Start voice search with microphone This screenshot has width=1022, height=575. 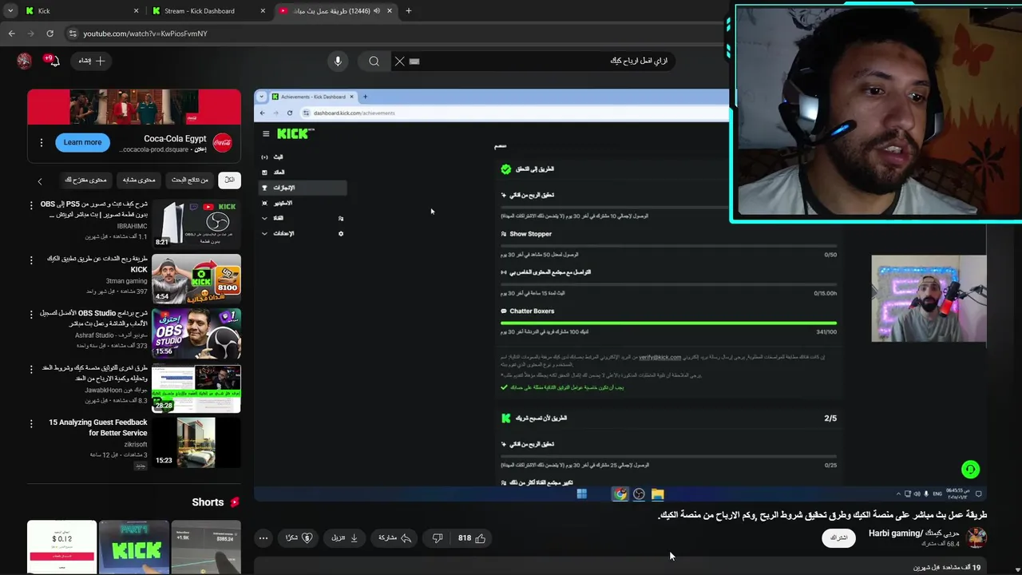point(338,61)
